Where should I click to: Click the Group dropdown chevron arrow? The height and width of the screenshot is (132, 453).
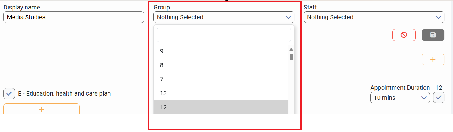click(288, 17)
